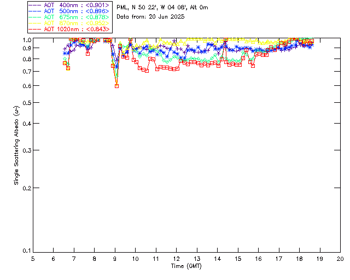
Task: Click the 13 x-axis hour label
Action: (x=197, y=259)
